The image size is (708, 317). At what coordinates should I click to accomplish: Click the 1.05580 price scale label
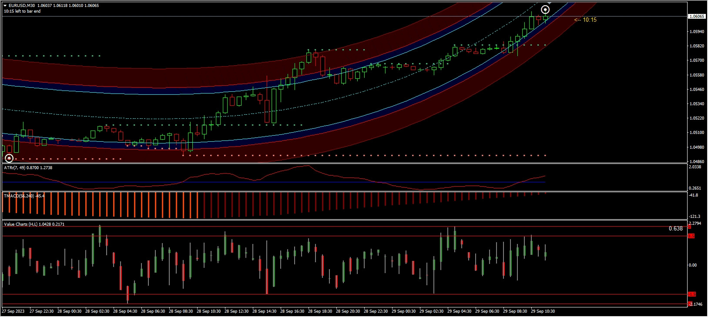click(697, 75)
